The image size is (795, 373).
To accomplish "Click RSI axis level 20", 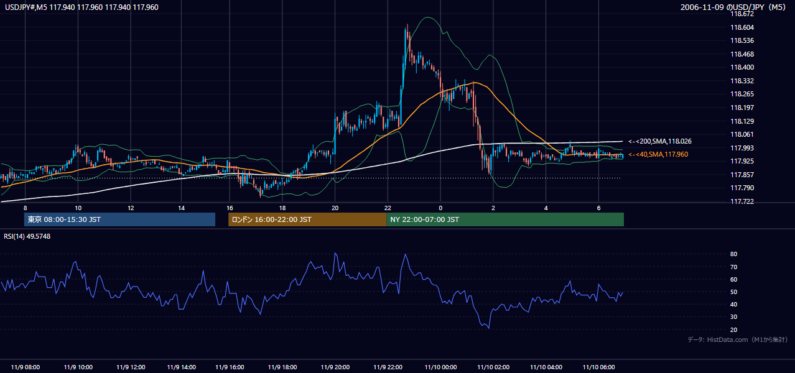I will (x=734, y=329).
